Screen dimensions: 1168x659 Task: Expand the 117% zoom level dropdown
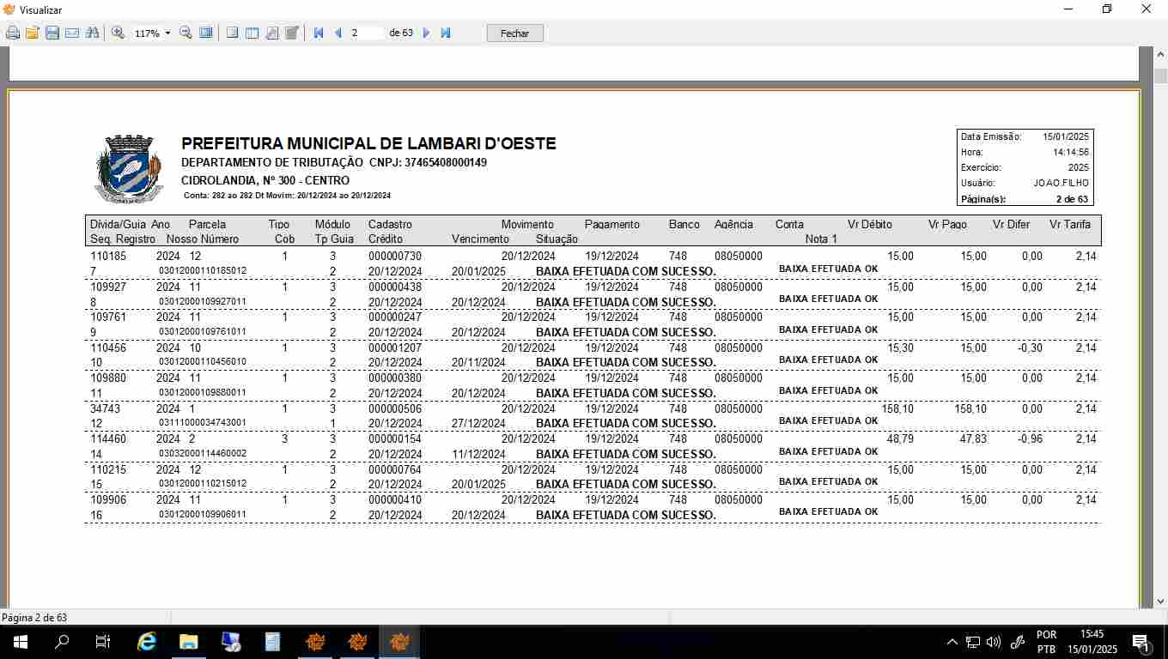tap(167, 33)
